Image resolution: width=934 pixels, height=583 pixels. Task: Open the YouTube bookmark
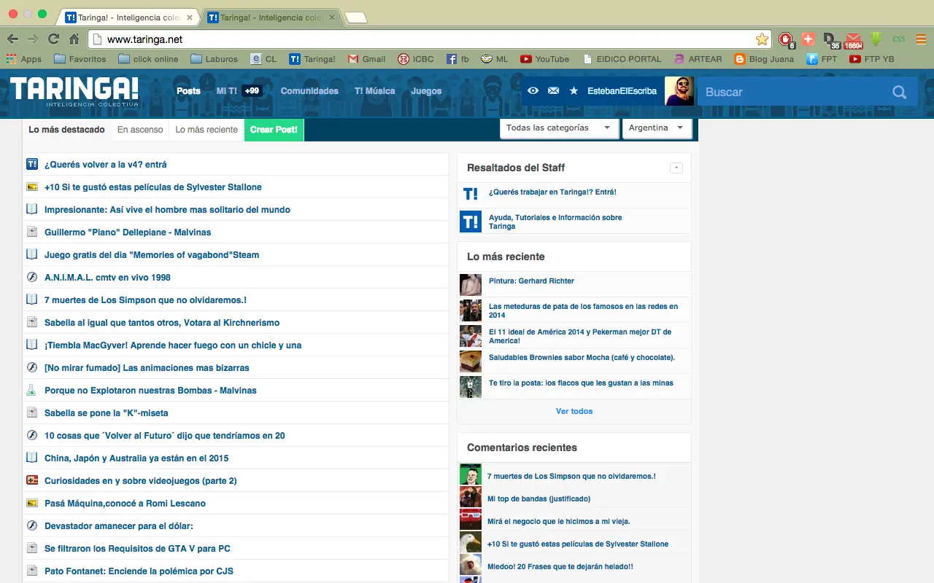tap(544, 59)
